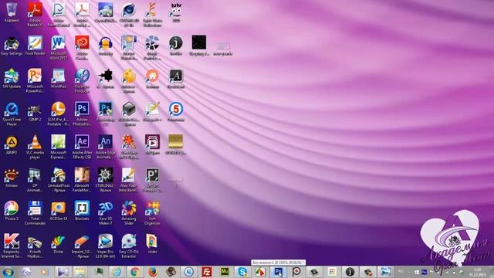Viewport: 494px width, 278px height.
Task: Open Skype from the taskbar
Action: pos(242,272)
